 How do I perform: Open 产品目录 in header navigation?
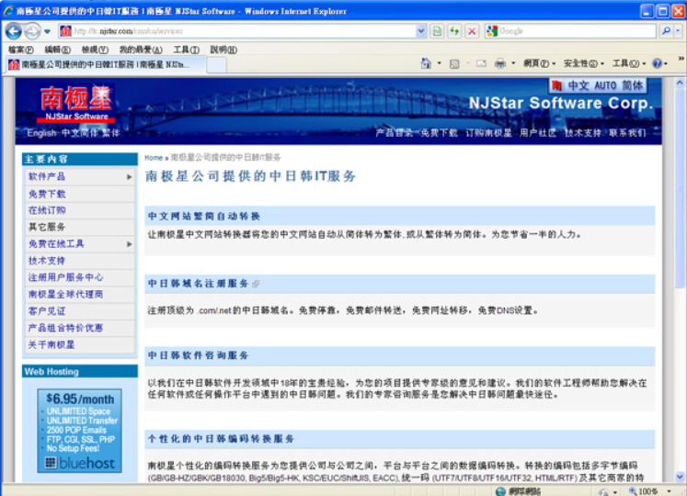(x=394, y=133)
